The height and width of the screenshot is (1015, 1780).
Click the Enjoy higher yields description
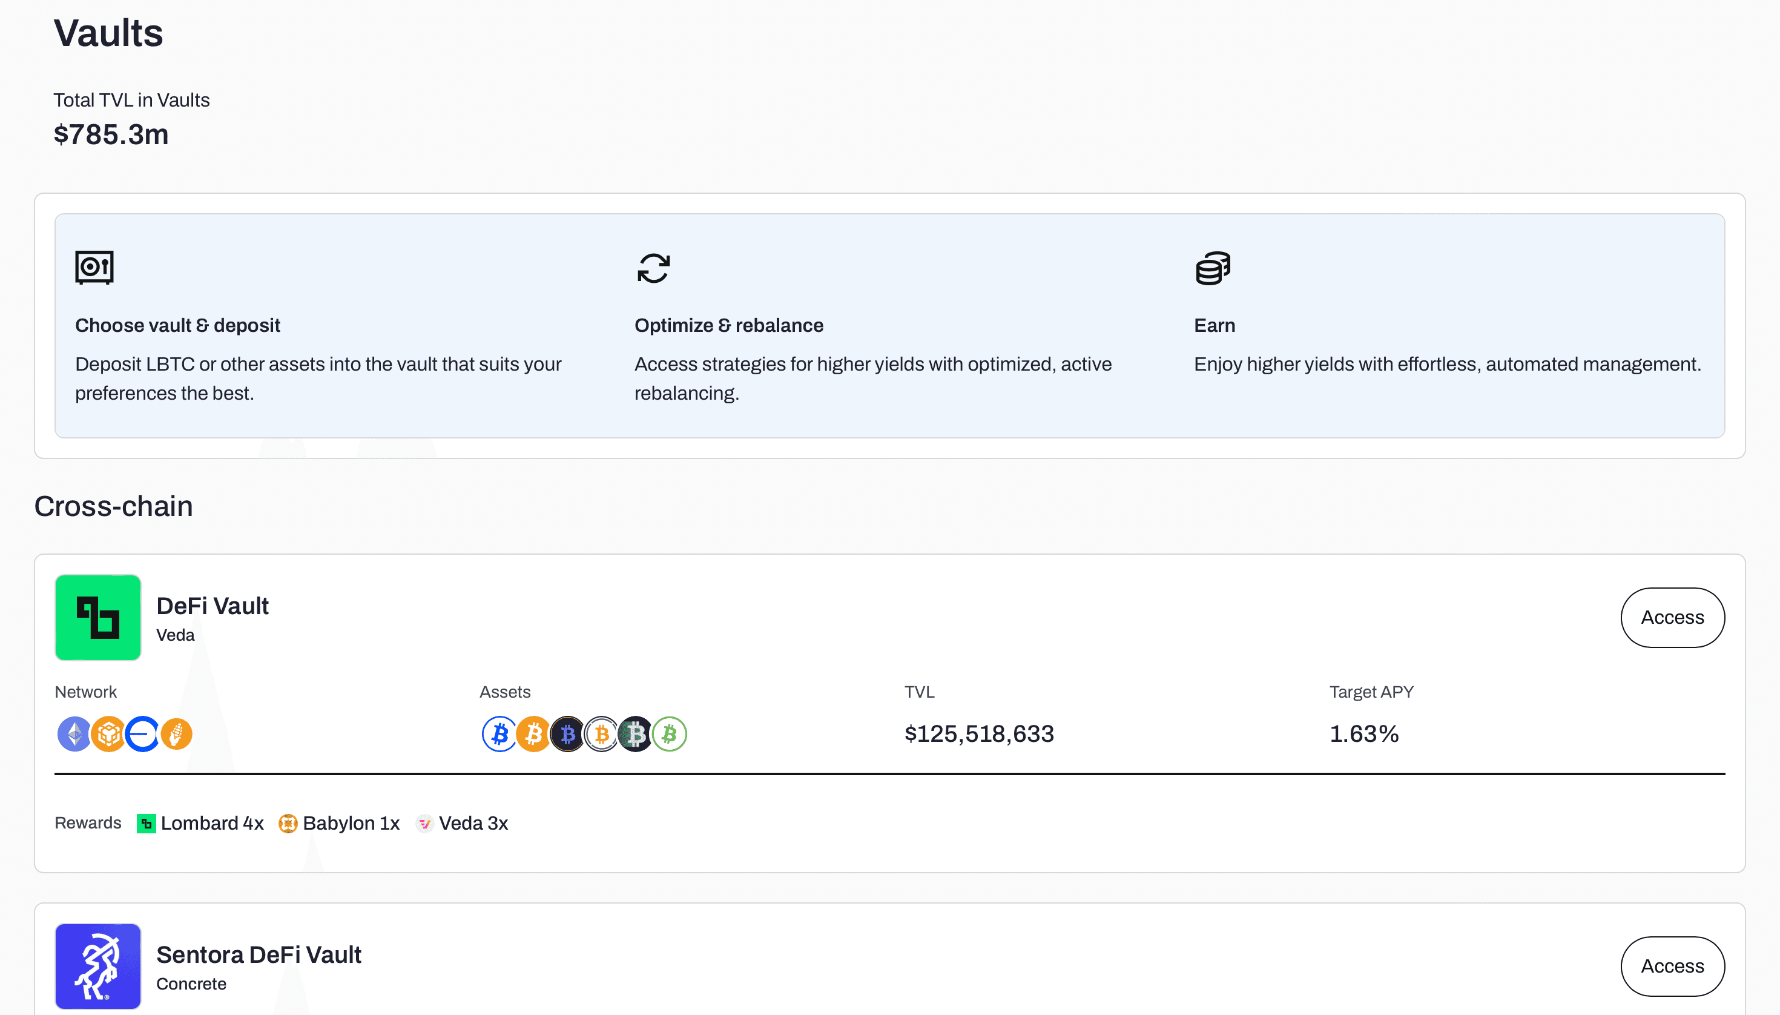point(1447,364)
